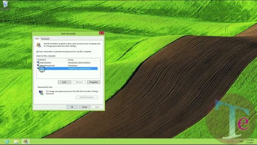Screen dimensions: 257x145
Task: Open File Explorer from the taskbar
Action: tap(16, 141)
